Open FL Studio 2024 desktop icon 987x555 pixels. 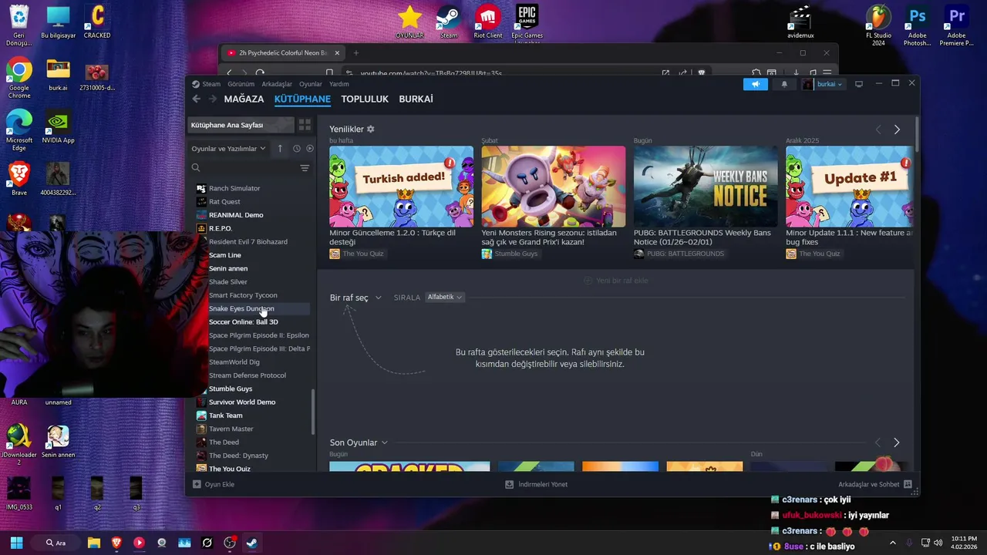tap(878, 25)
